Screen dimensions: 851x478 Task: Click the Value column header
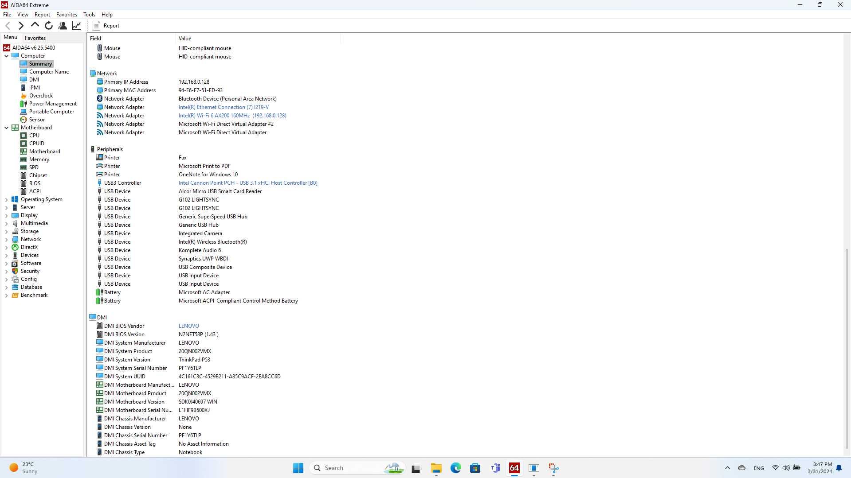click(258, 39)
